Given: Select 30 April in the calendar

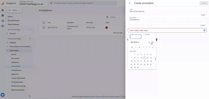Looking at the screenshot, I should click(x=138, y=68).
